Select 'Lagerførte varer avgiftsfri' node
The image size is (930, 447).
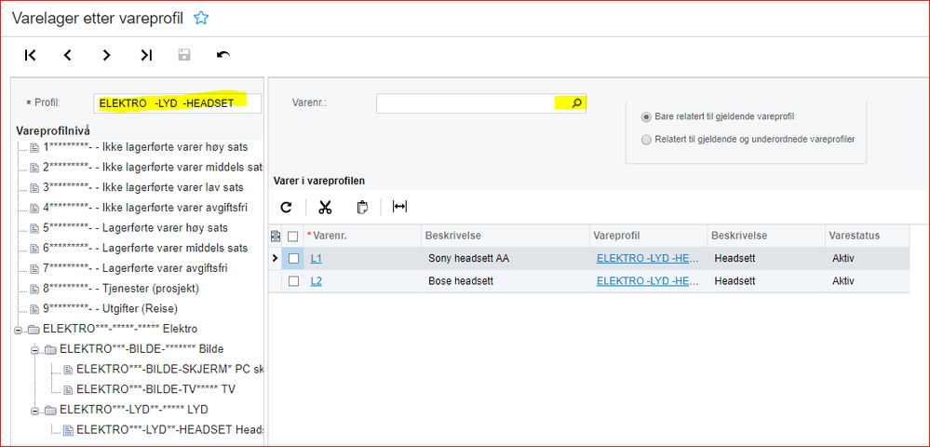[135, 267]
